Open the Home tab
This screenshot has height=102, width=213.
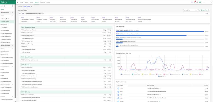(x=21, y=2)
